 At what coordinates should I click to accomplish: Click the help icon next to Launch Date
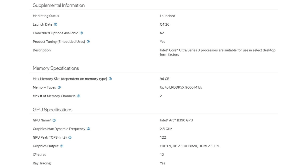click(55, 24)
